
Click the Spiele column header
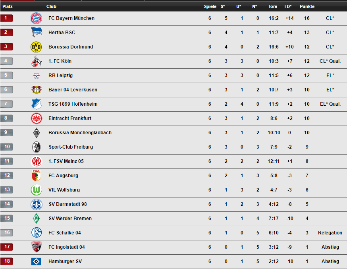210,6
